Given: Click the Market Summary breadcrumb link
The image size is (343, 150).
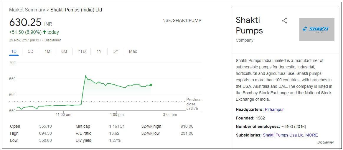Looking at the screenshot, I should pos(27,10).
